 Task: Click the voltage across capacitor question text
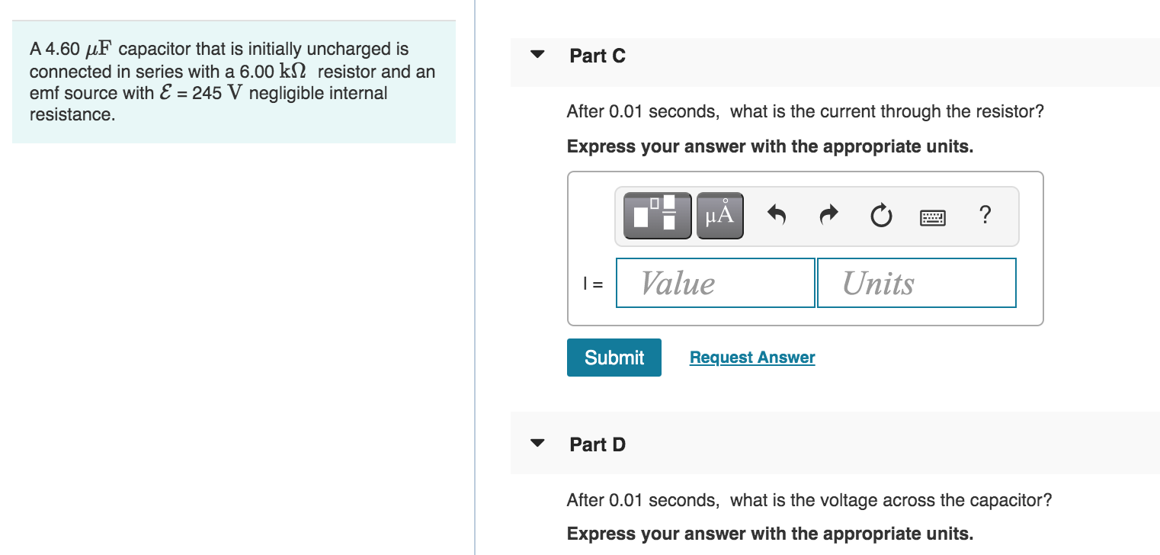[809, 501]
